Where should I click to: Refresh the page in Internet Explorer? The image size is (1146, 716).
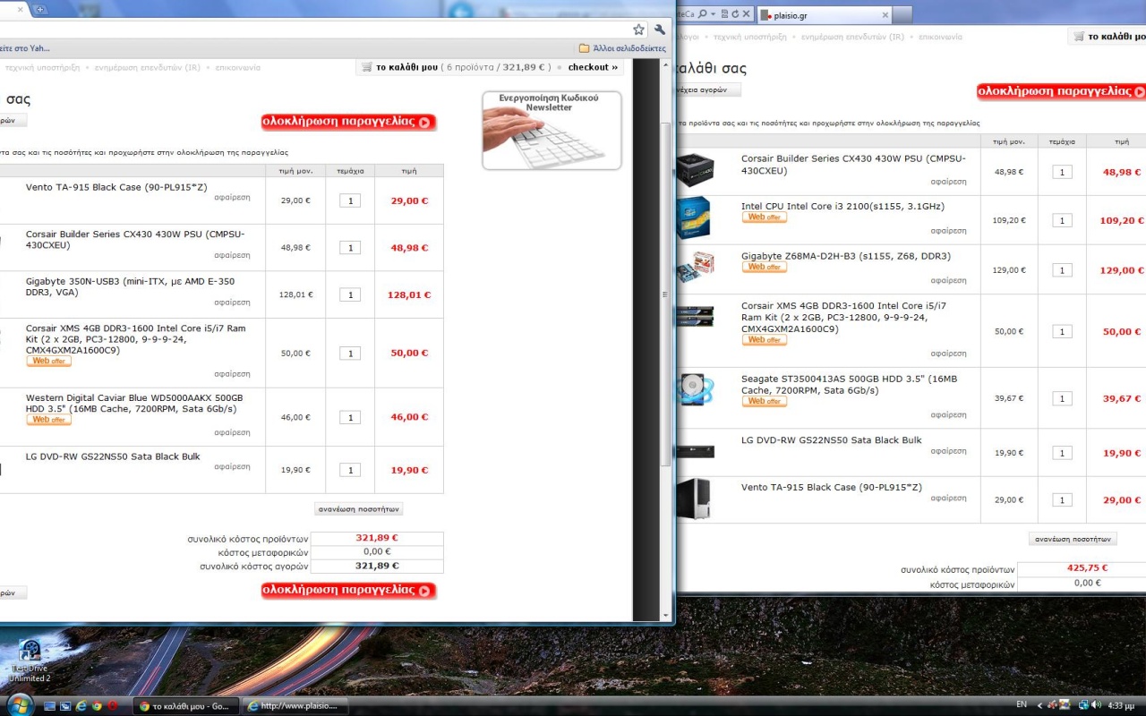tap(735, 14)
